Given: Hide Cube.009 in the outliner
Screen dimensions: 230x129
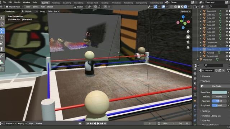Looking at the screenshot, I should [227, 39].
